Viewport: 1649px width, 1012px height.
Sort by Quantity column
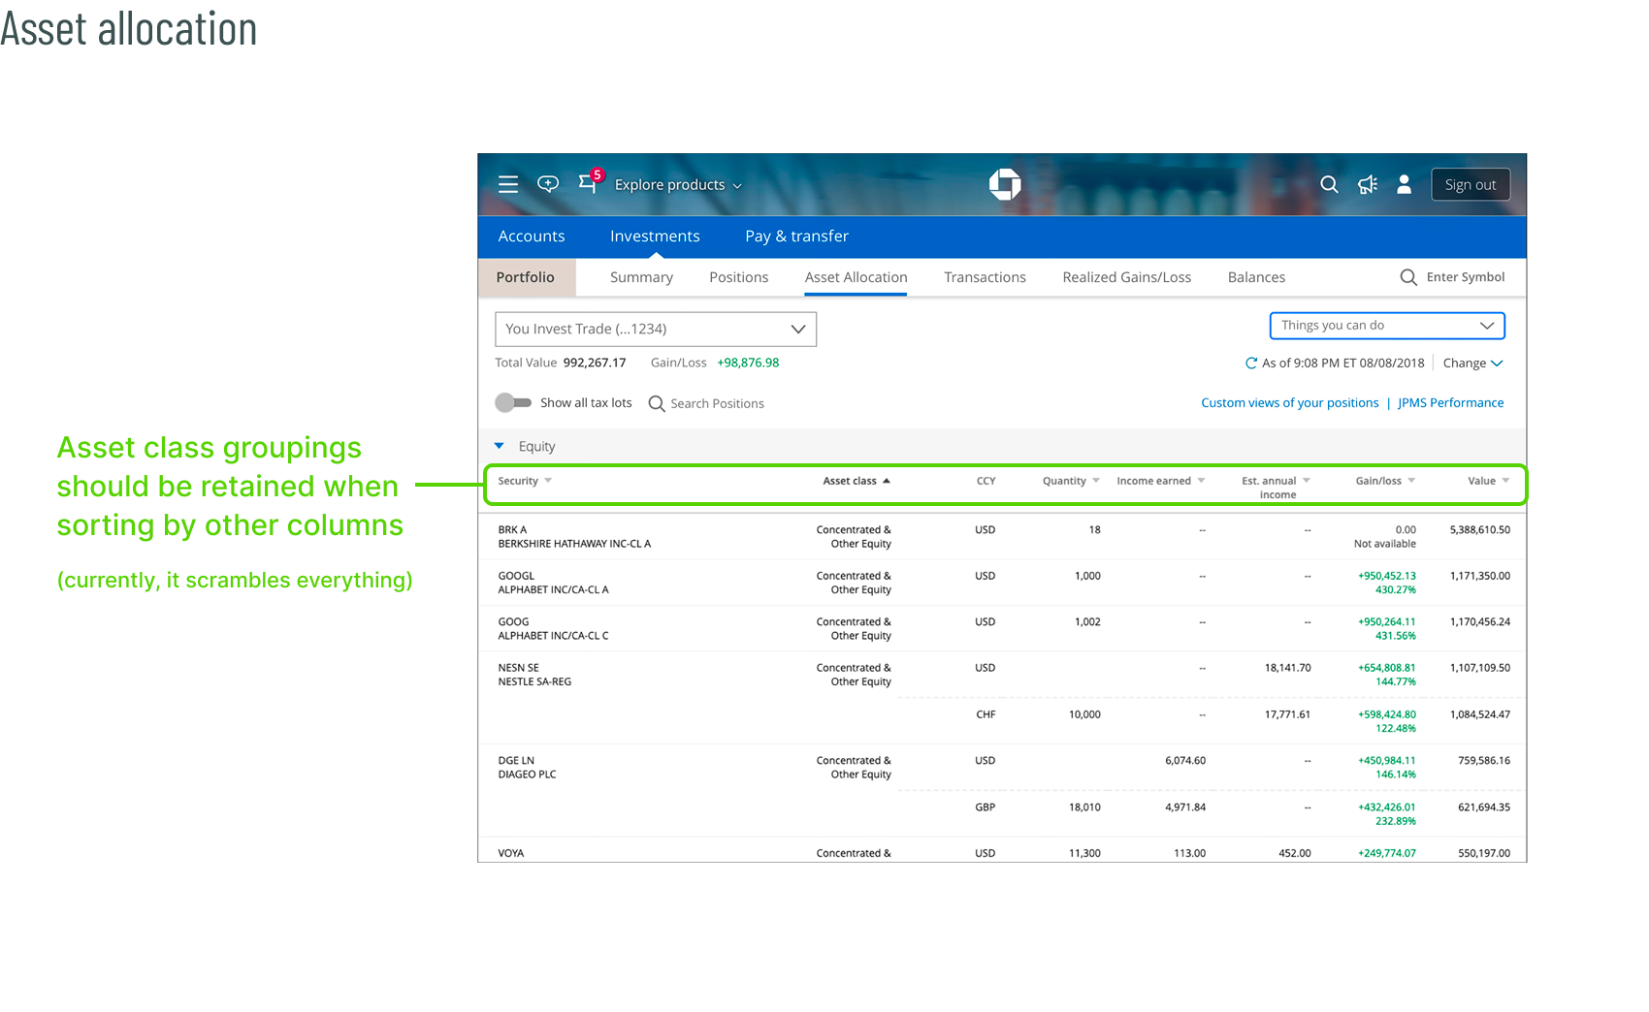point(1071,481)
